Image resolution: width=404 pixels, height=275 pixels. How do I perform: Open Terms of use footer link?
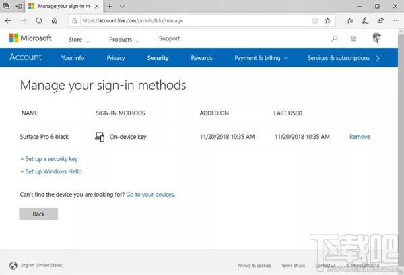293,265
